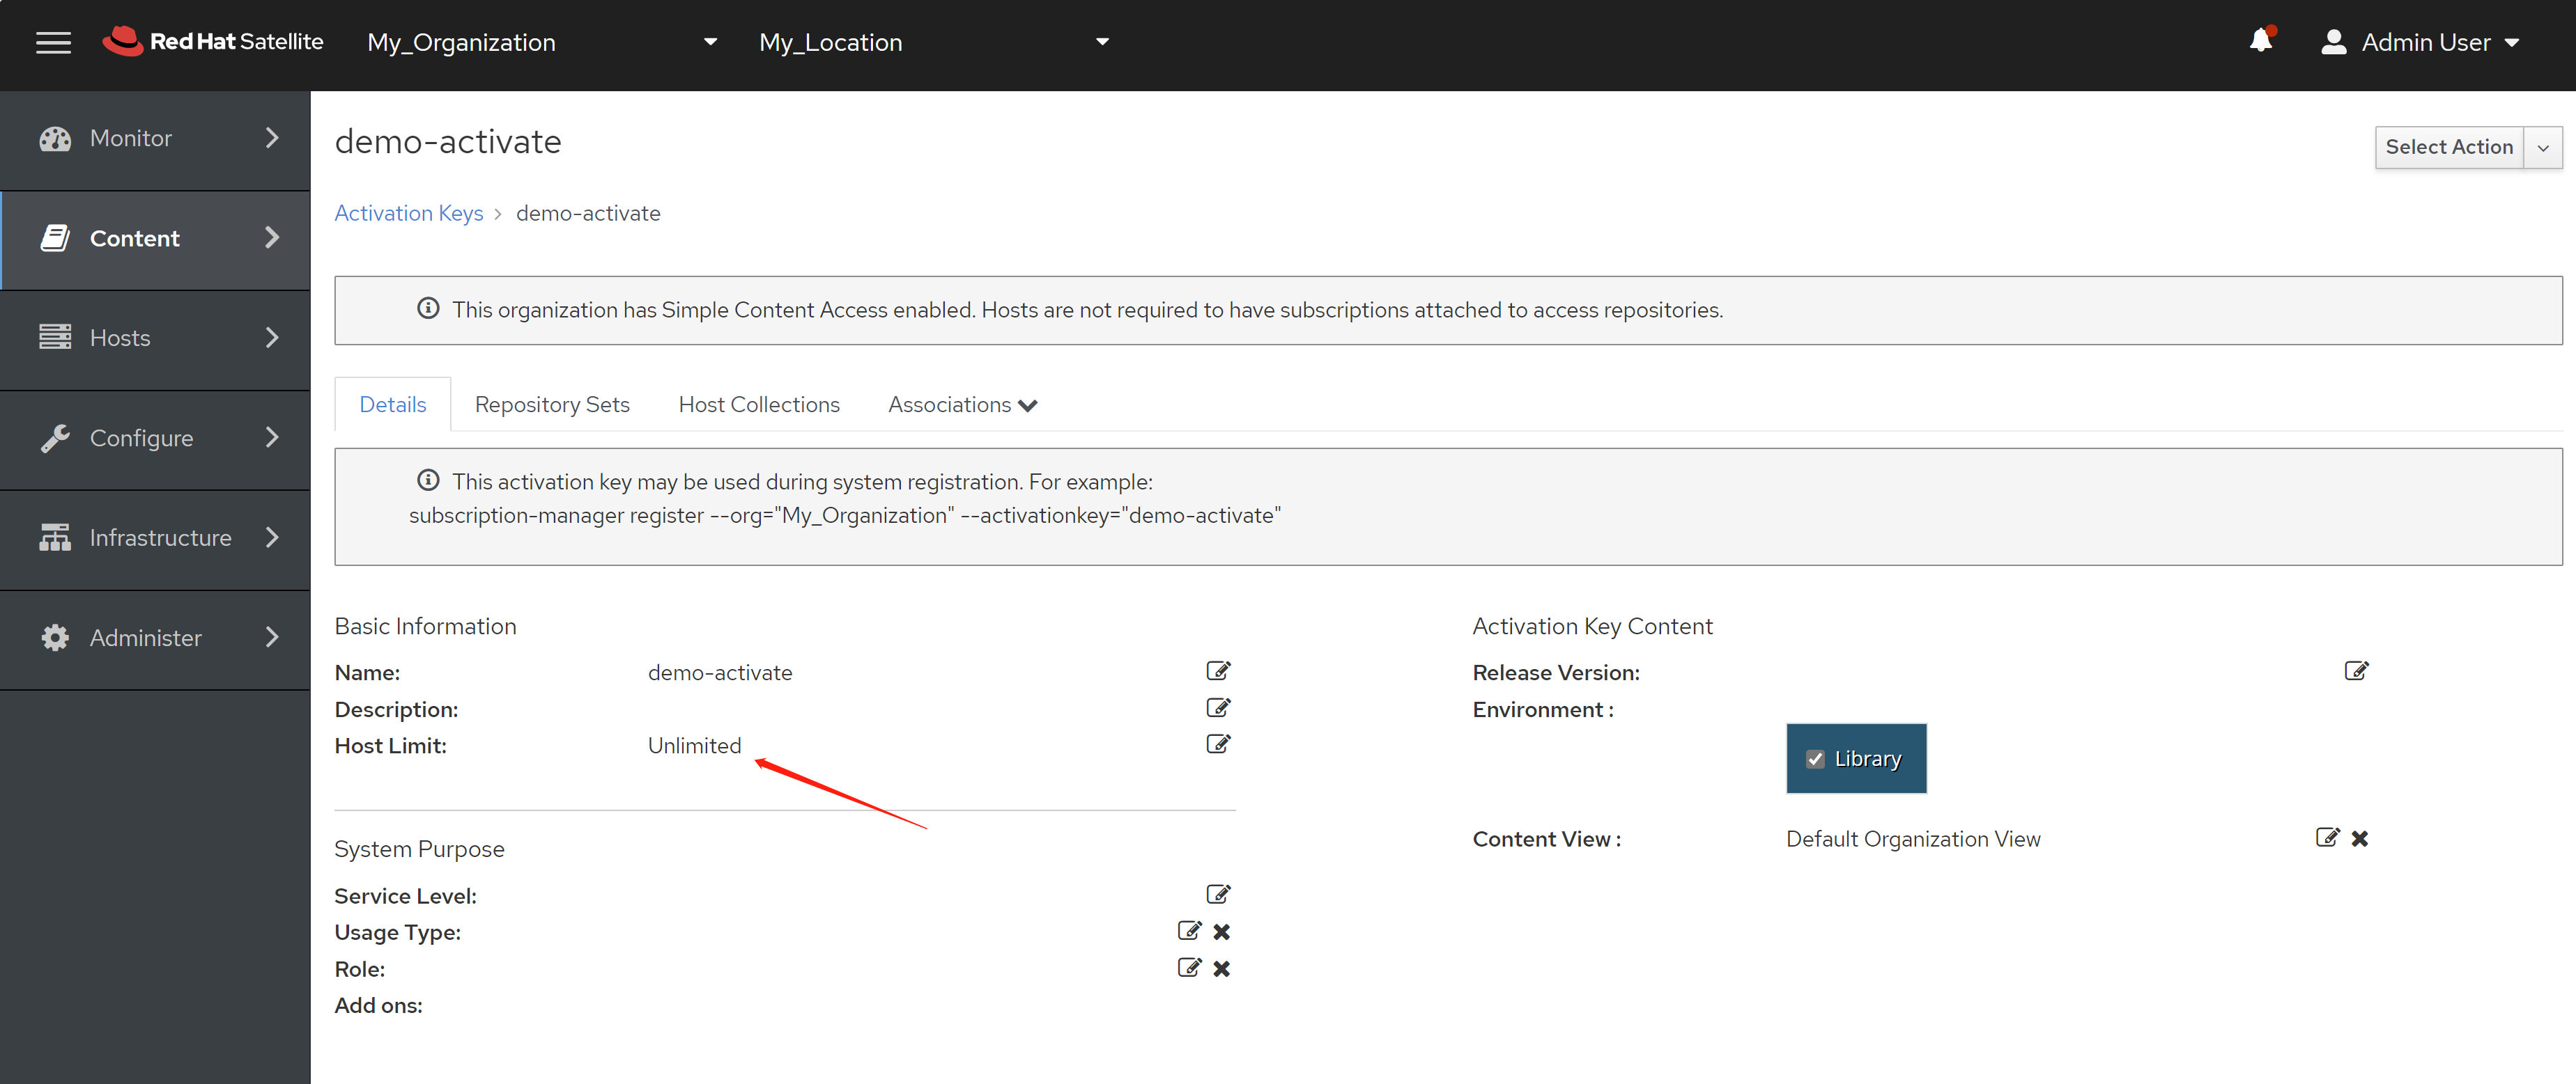Toggle the Library environment checkbox
2576x1084 pixels.
1815,760
